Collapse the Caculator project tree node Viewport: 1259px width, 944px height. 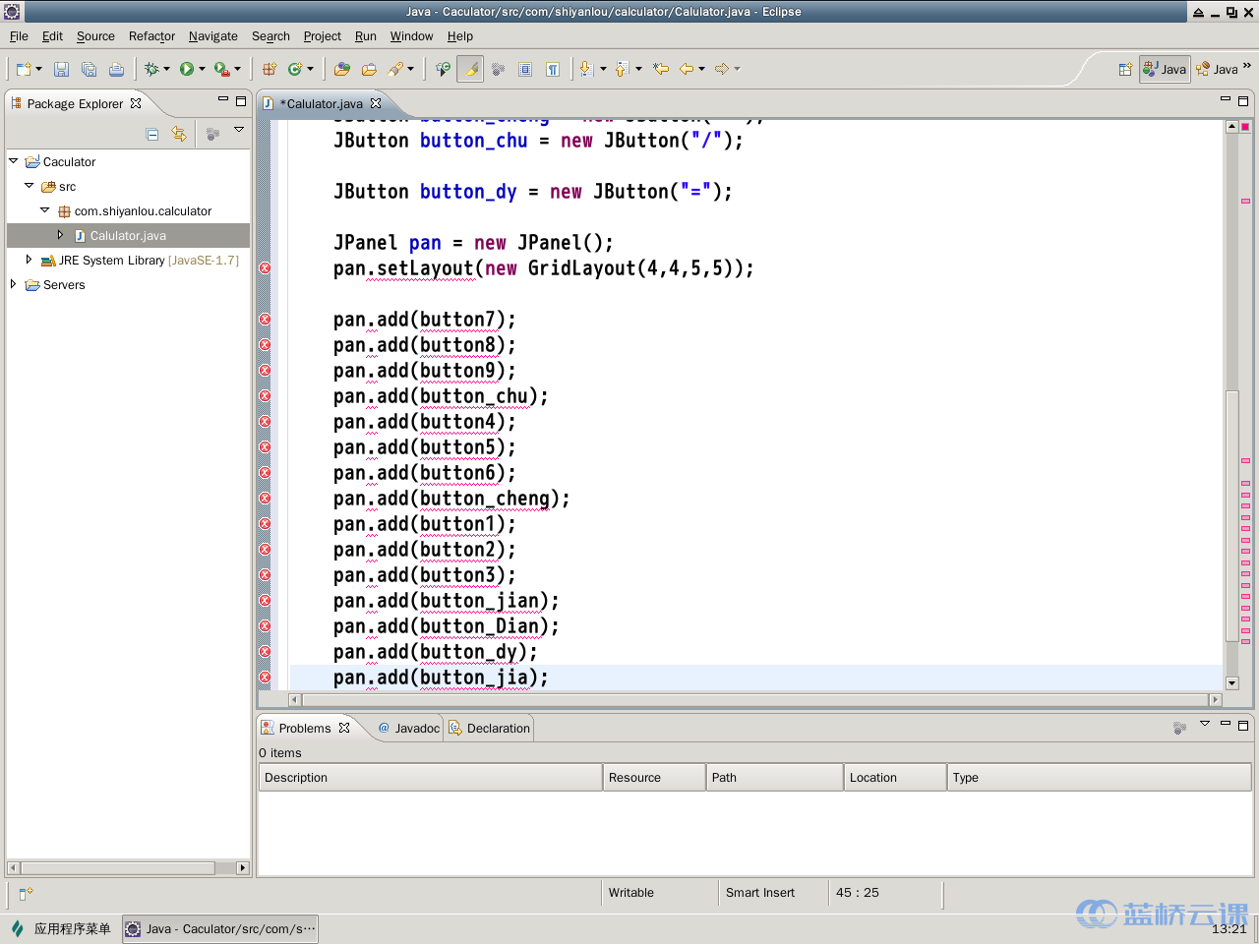pyautogui.click(x=13, y=161)
